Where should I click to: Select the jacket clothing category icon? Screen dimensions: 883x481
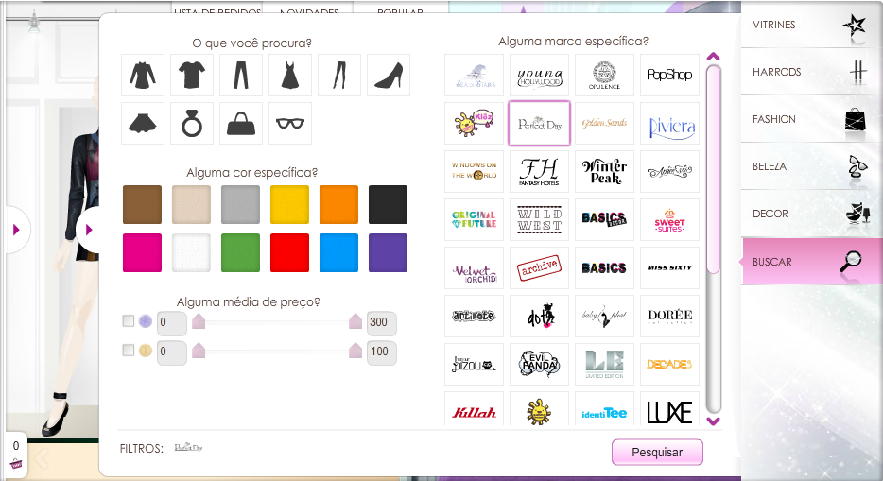pos(143,76)
